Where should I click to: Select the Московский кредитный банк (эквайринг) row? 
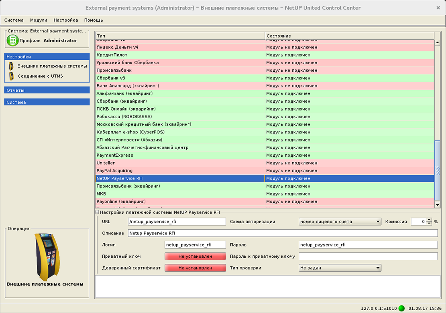tap(265, 124)
